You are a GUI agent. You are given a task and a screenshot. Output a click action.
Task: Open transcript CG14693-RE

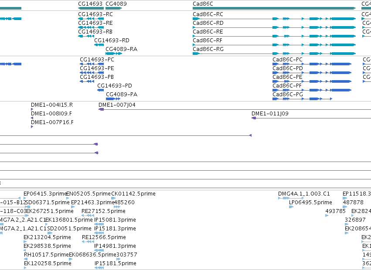(x=95, y=23)
